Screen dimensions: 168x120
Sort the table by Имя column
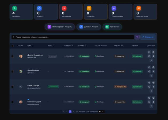[x=32, y=46]
